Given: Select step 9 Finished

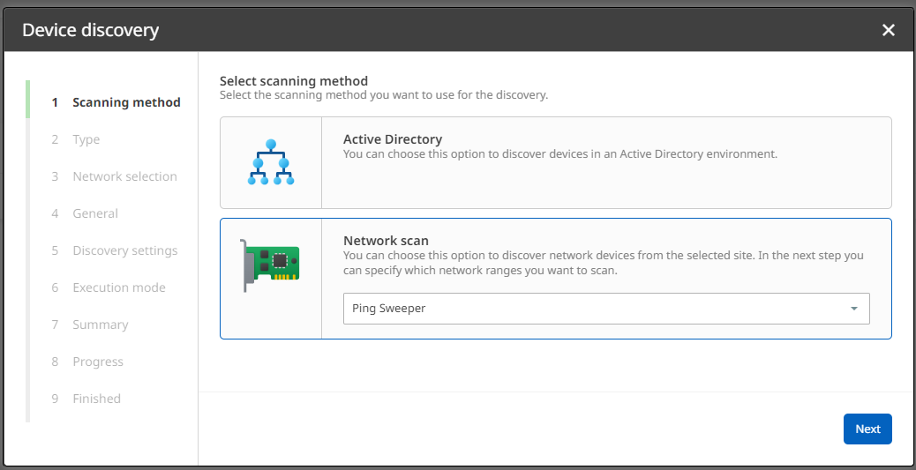Looking at the screenshot, I should click(96, 399).
